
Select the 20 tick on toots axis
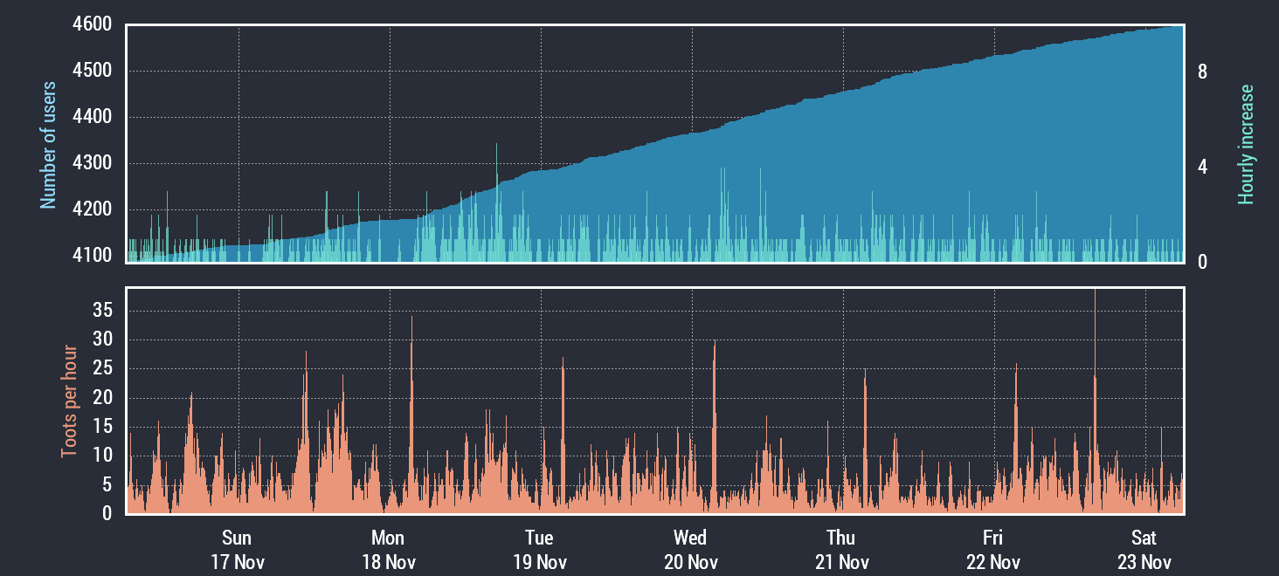click(102, 397)
